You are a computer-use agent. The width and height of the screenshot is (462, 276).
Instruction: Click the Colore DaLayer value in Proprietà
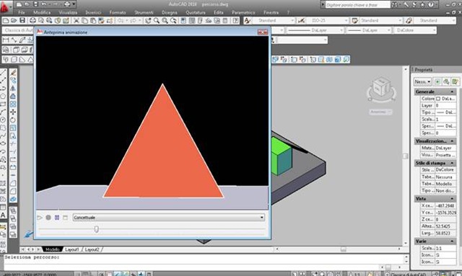[x=445, y=99]
